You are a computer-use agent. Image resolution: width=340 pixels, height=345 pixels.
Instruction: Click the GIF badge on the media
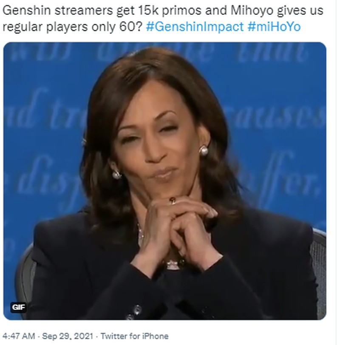click(18, 307)
